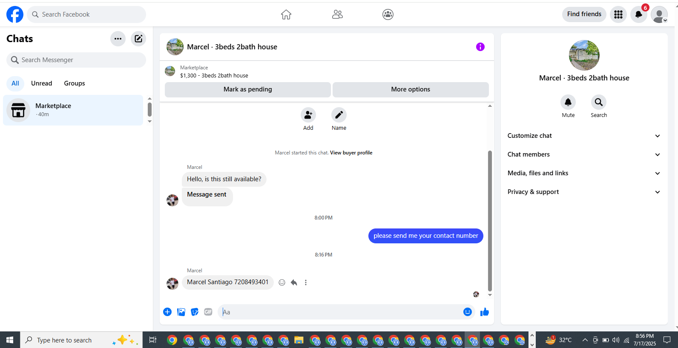Open the Marketplace chat in list
Screen dimensions: 678x348
73,110
